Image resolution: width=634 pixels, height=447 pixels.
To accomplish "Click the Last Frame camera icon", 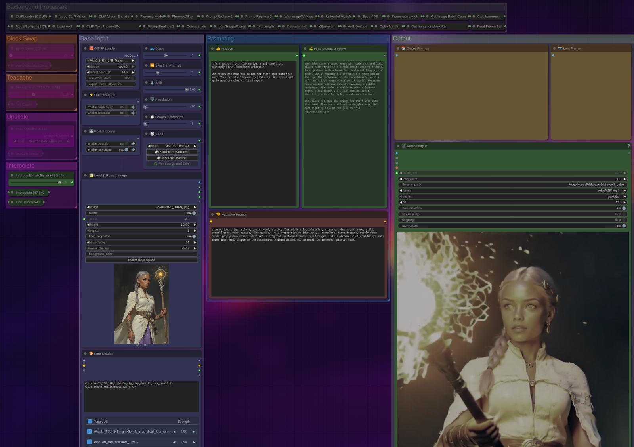I will click(x=560, y=48).
